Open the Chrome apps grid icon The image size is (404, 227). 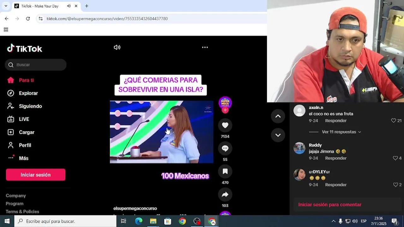click(6, 30)
